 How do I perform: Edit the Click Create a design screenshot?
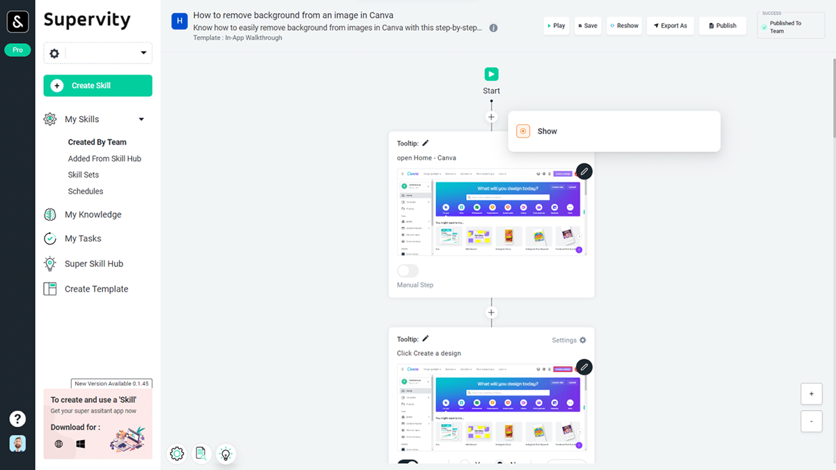tap(584, 366)
